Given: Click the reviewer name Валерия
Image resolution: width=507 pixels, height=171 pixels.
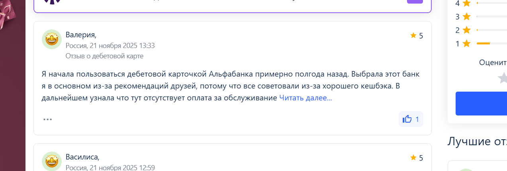Looking at the screenshot, I should coord(81,35).
